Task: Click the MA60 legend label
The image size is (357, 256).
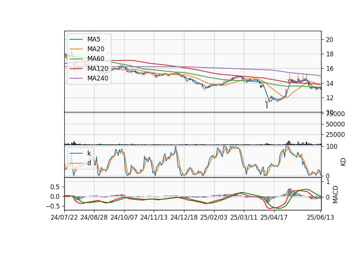Action: 96,59
